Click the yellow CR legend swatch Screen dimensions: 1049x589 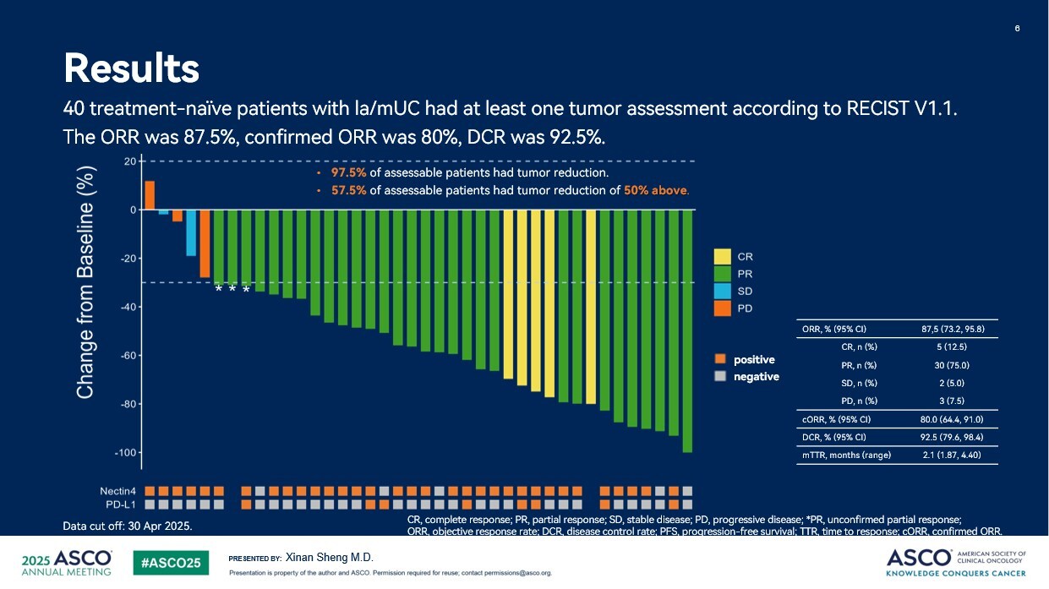pyautogui.click(x=722, y=256)
